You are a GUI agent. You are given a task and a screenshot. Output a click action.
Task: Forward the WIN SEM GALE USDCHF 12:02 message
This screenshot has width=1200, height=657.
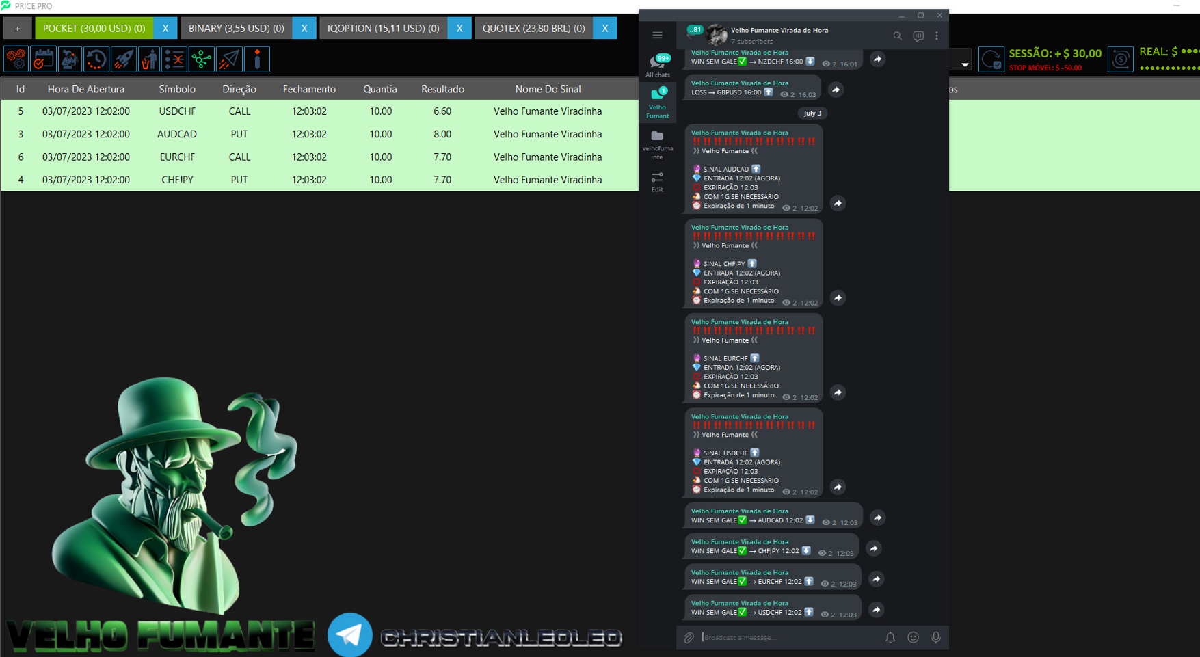[876, 610]
